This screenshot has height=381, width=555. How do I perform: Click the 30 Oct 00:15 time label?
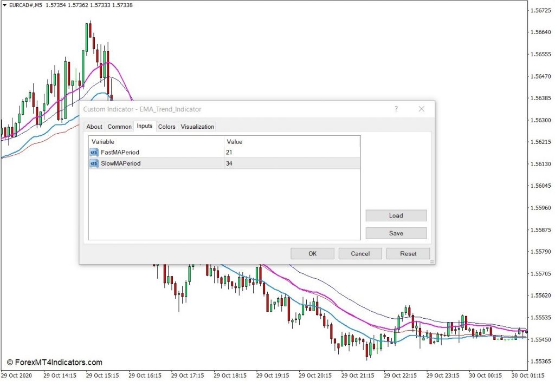(485, 376)
